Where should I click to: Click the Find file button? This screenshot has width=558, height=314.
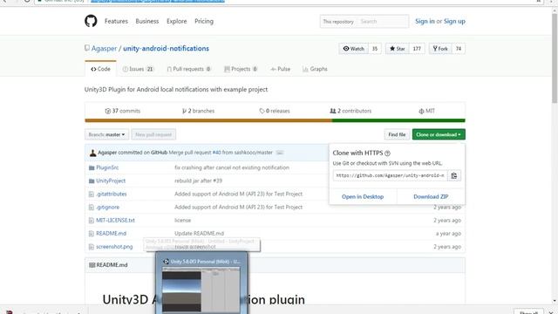pyautogui.click(x=397, y=134)
